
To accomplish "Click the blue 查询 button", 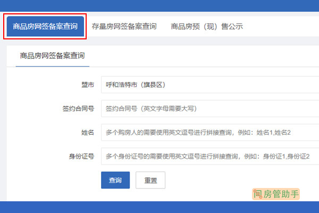I will point(115,180).
